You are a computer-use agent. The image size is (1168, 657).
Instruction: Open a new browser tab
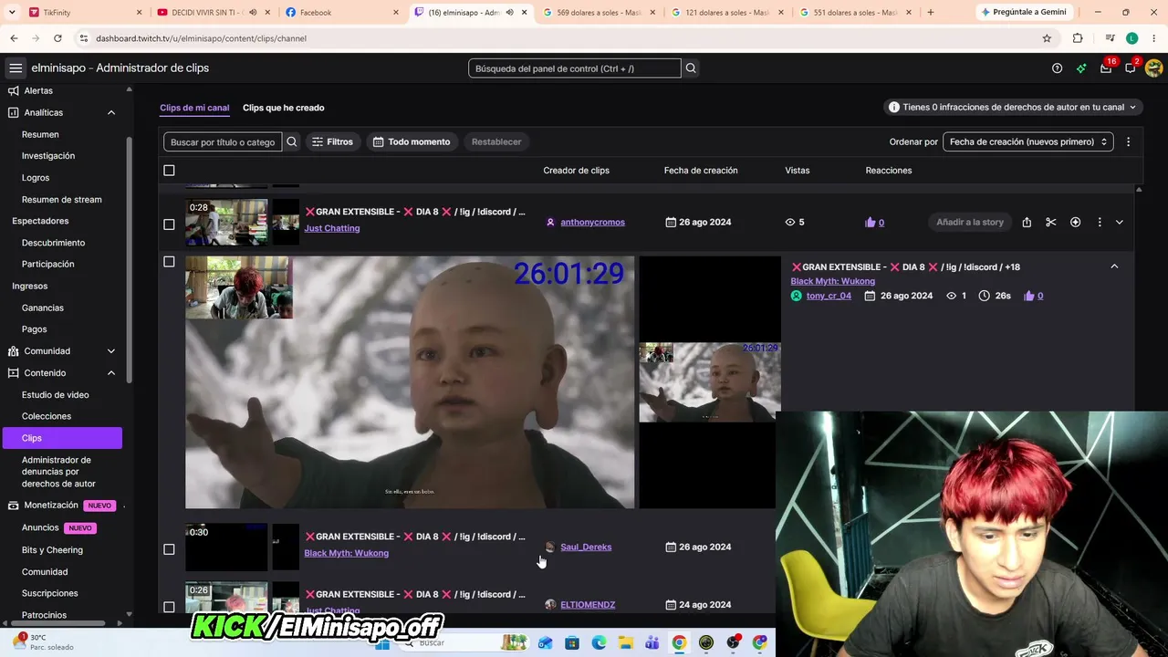tap(930, 13)
